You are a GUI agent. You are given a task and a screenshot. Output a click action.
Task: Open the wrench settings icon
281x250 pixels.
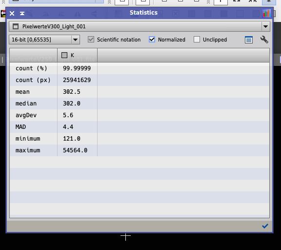(x=264, y=40)
